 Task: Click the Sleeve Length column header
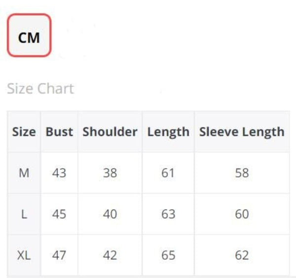(242, 132)
